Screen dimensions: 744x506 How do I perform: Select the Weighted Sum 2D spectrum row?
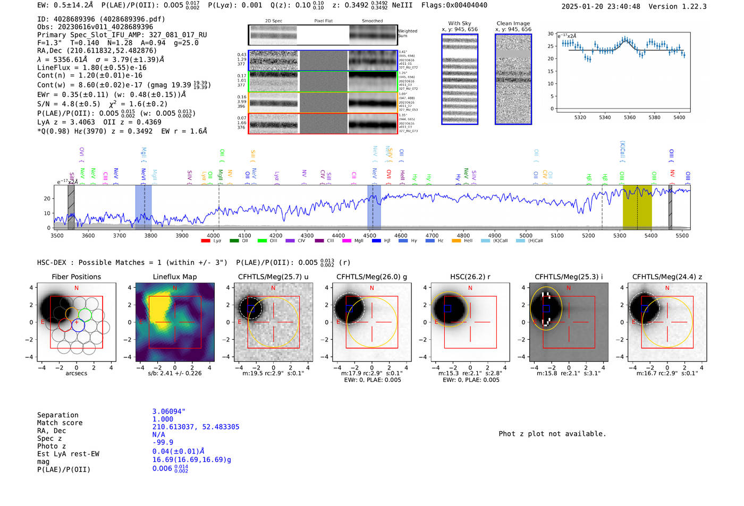323,35
